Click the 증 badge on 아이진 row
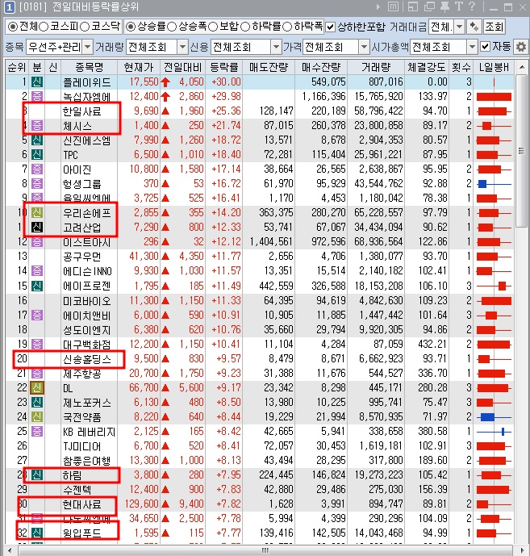Image resolution: width=530 pixels, height=556 pixels. point(37,169)
